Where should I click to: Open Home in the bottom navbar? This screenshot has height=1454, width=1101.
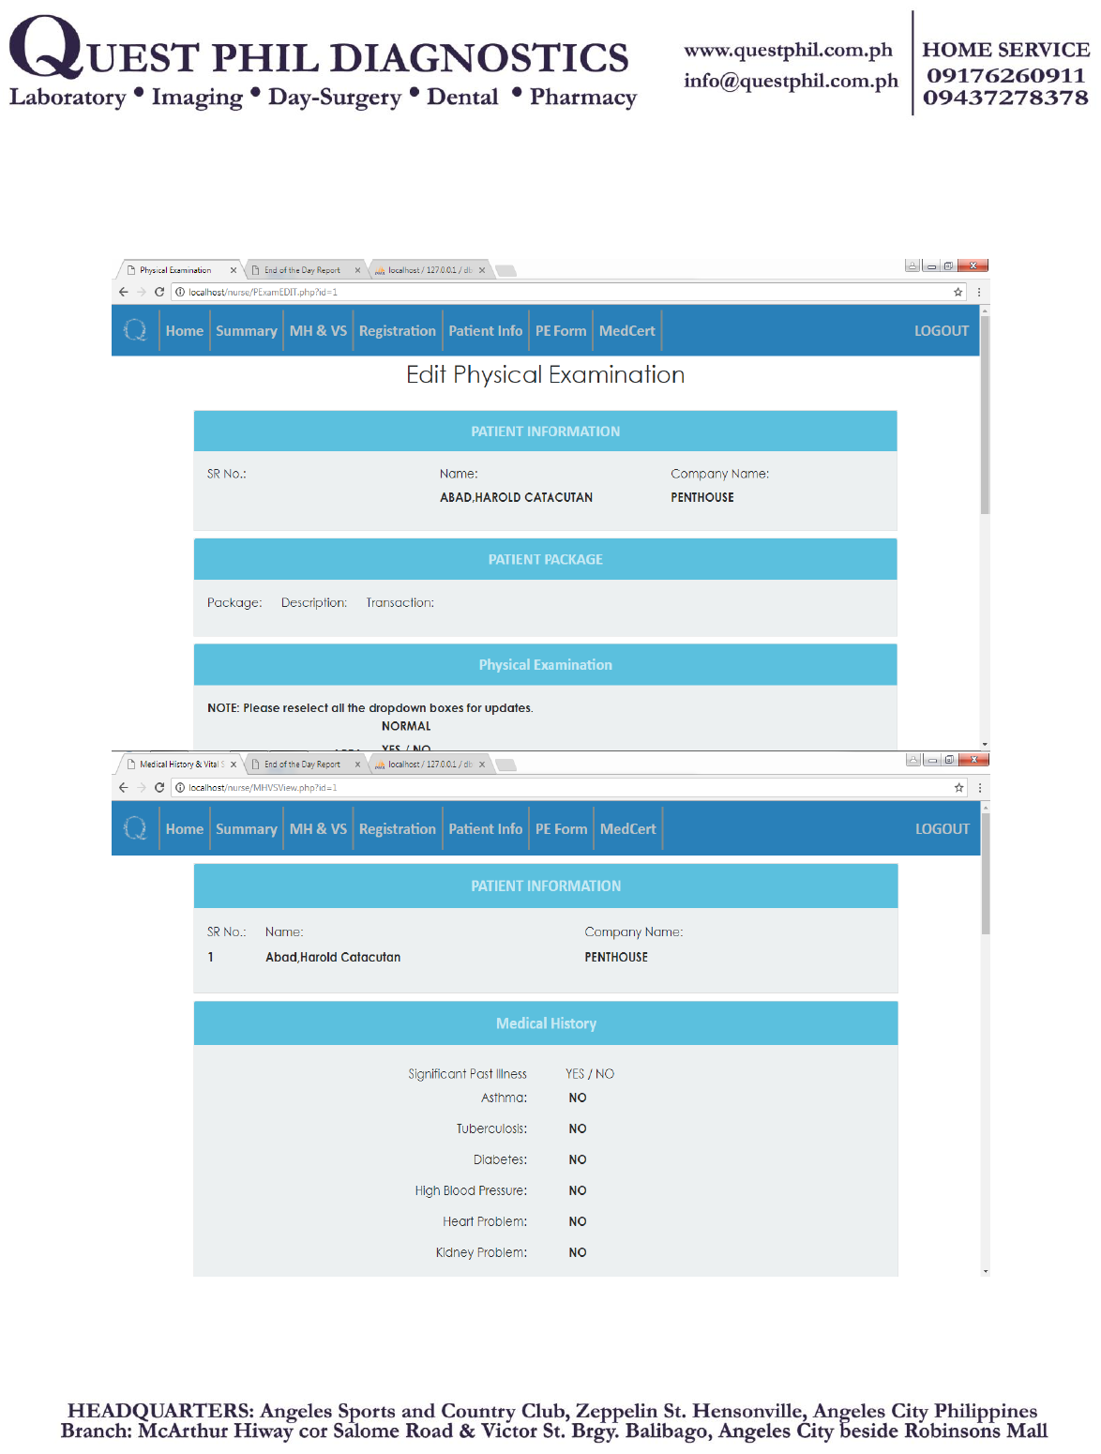[x=185, y=829]
